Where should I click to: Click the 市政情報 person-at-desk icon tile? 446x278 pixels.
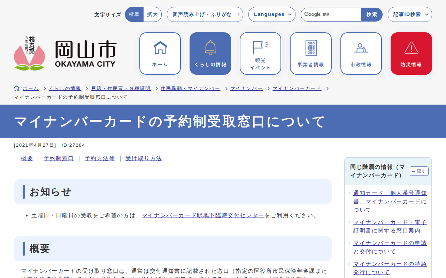click(x=361, y=54)
